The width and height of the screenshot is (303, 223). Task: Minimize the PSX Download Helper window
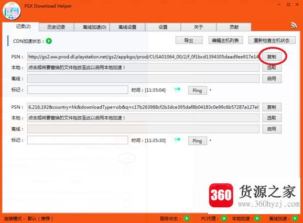[x=279, y=5]
